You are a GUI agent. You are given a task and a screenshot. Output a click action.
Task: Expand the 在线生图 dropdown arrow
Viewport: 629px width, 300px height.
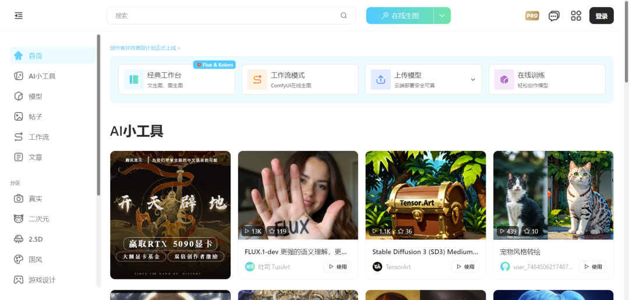point(442,16)
